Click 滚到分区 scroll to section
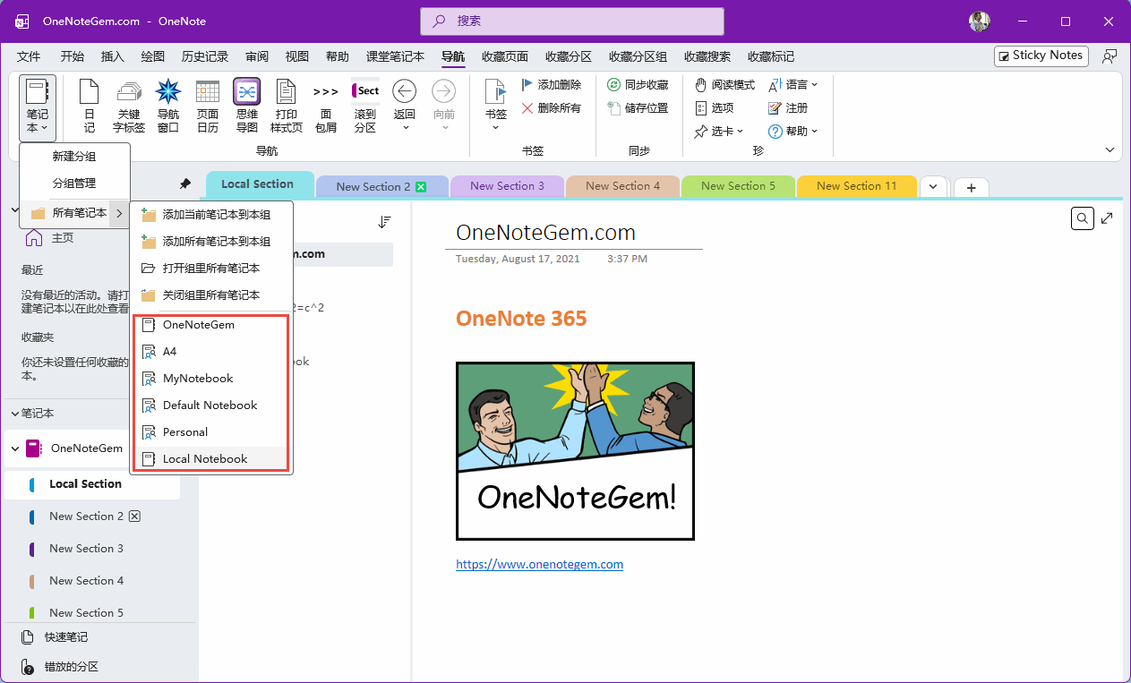The height and width of the screenshot is (683, 1131). point(365,106)
